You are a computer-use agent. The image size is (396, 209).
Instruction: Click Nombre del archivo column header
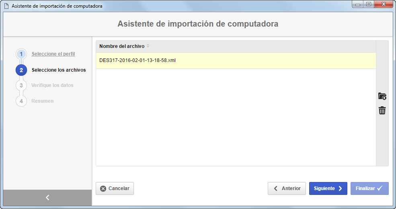point(236,46)
